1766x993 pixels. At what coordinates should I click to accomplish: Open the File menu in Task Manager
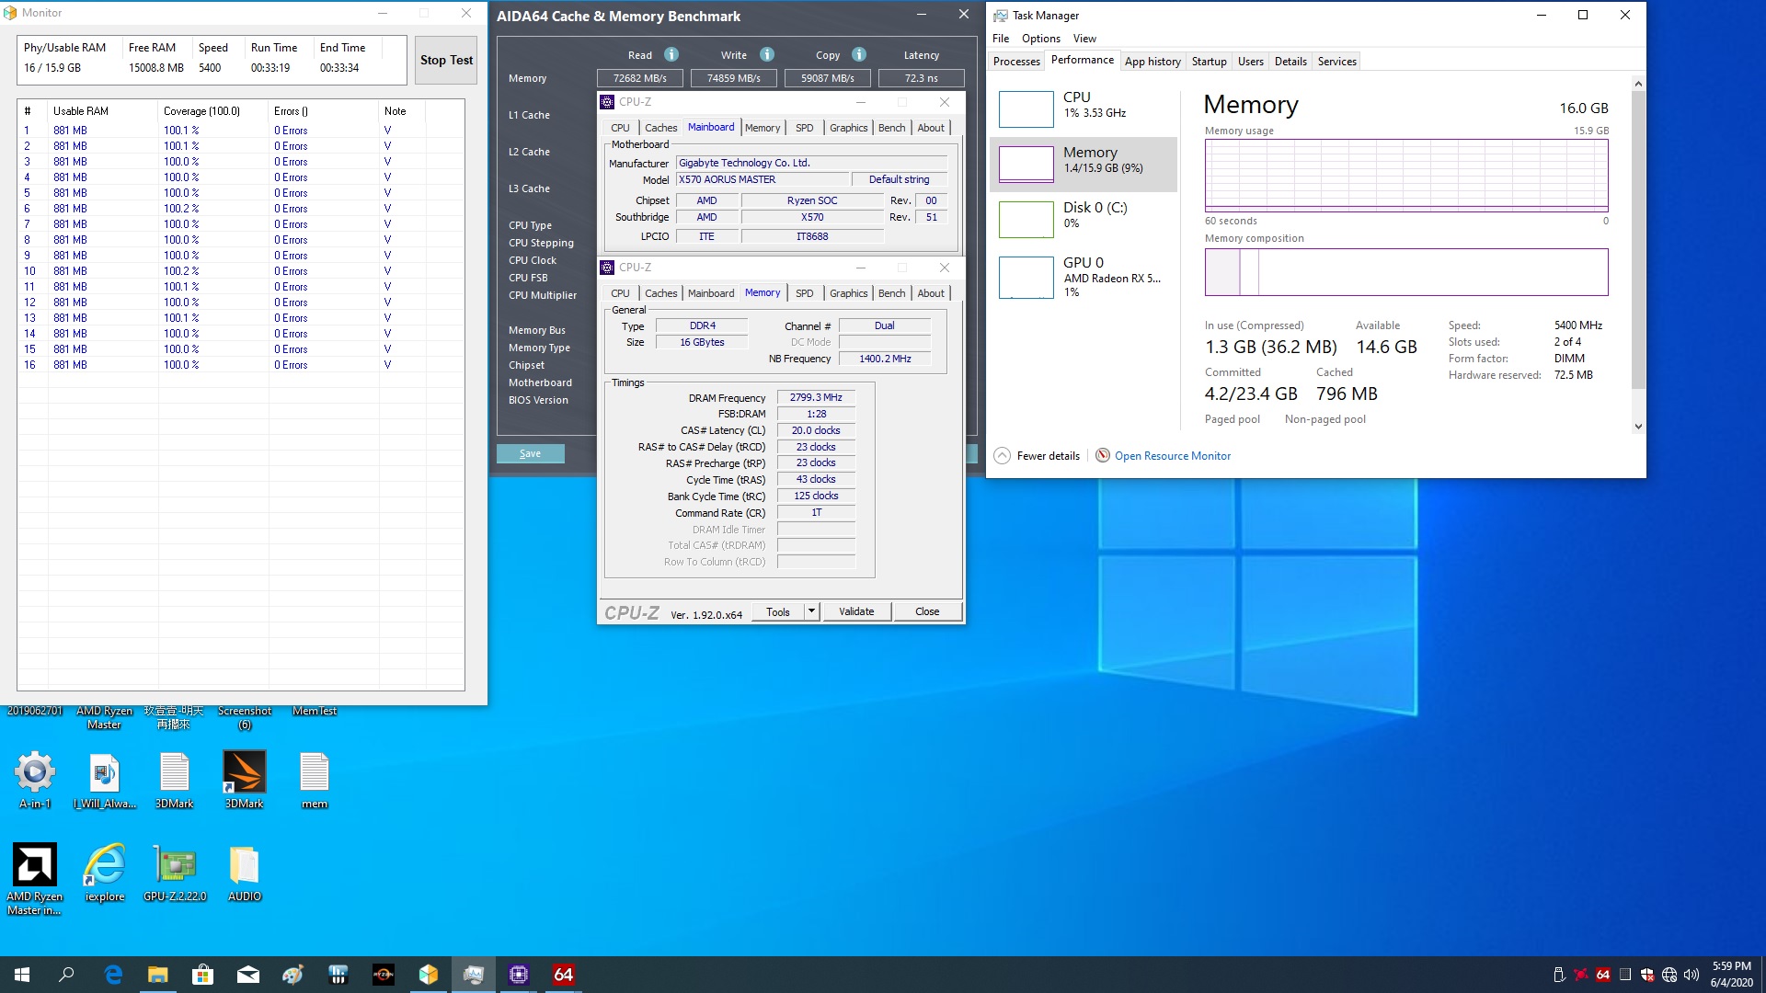click(1001, 39)
